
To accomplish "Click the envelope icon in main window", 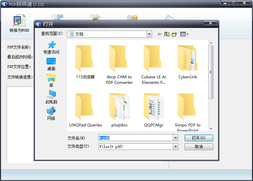I will pyautogui.click(x=170, y=18).
